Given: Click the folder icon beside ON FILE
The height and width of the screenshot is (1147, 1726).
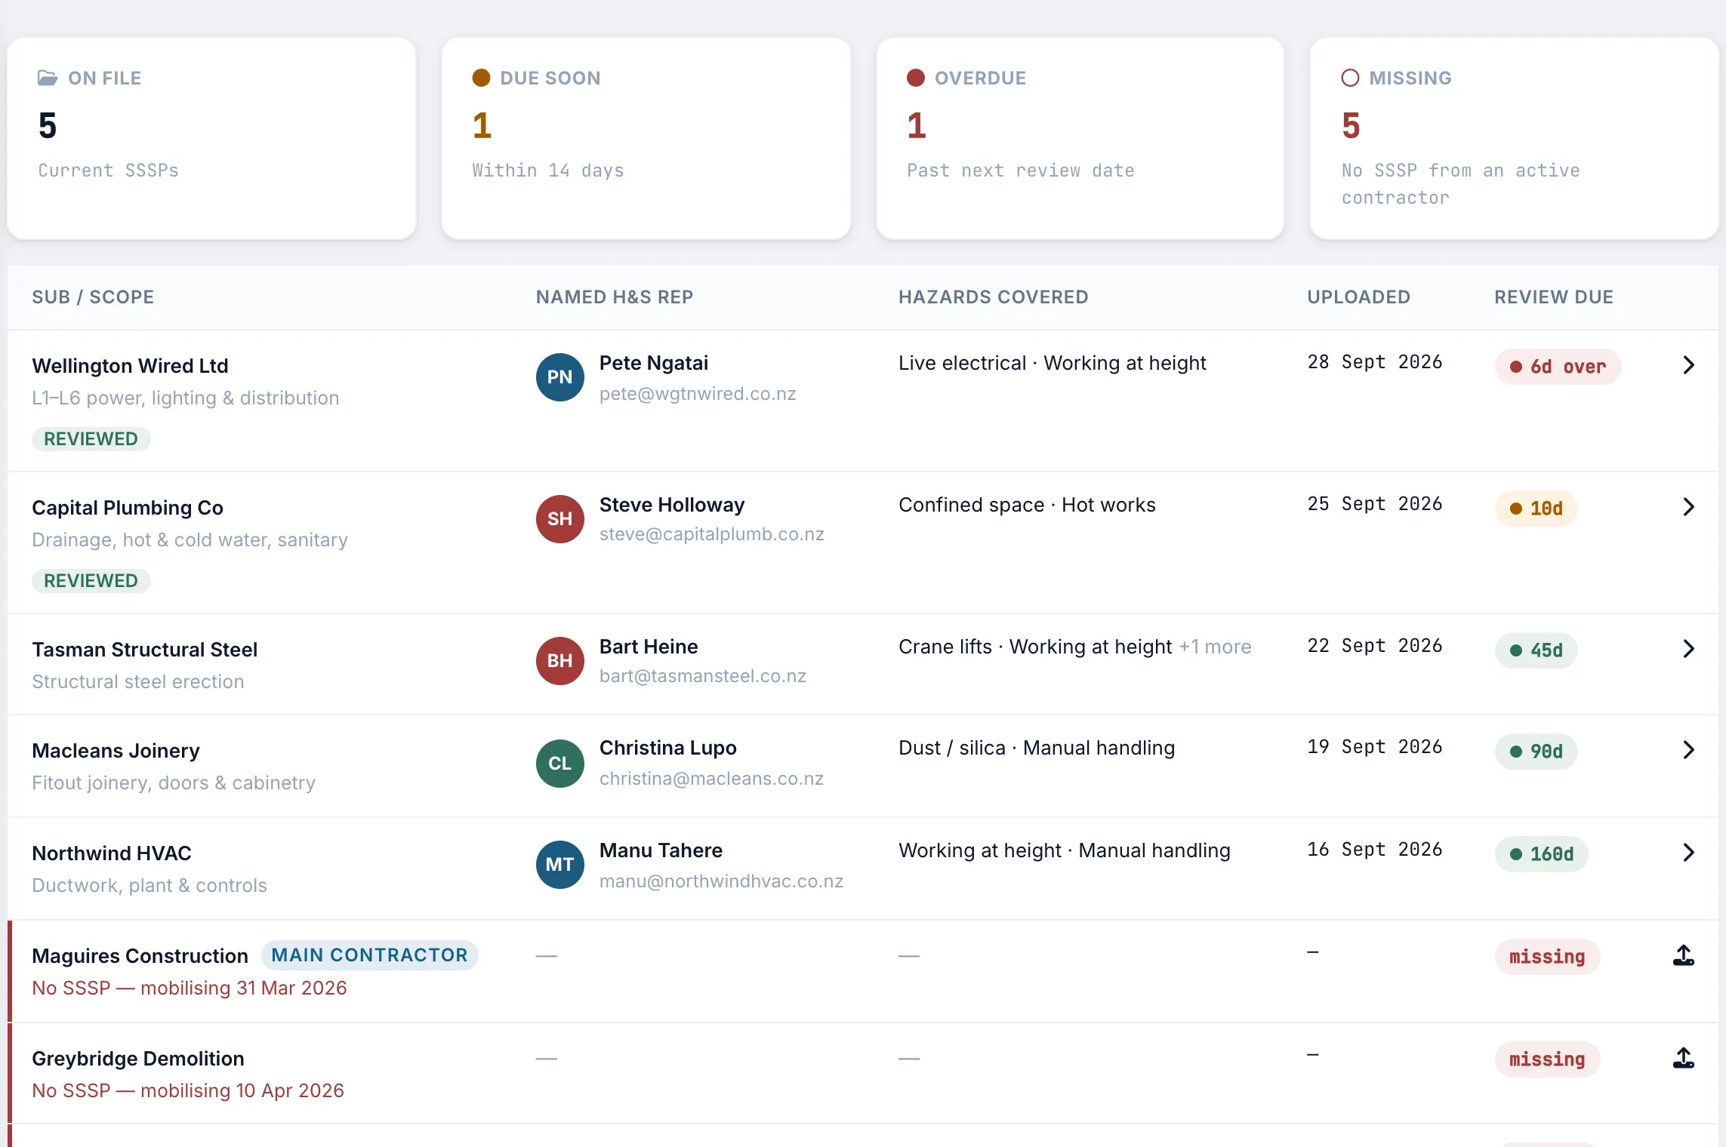Looking at the screenshot, I should tap(48, 78).
